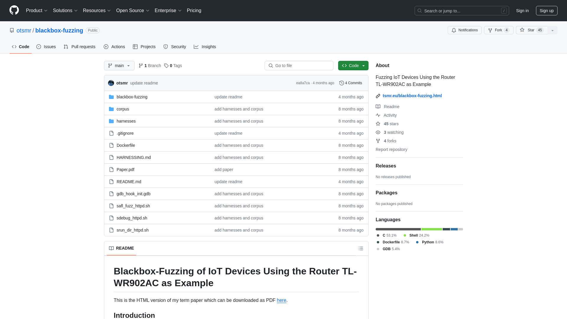Click the Insights graph icon
The image size is (567, 319).
click(196, 47)
